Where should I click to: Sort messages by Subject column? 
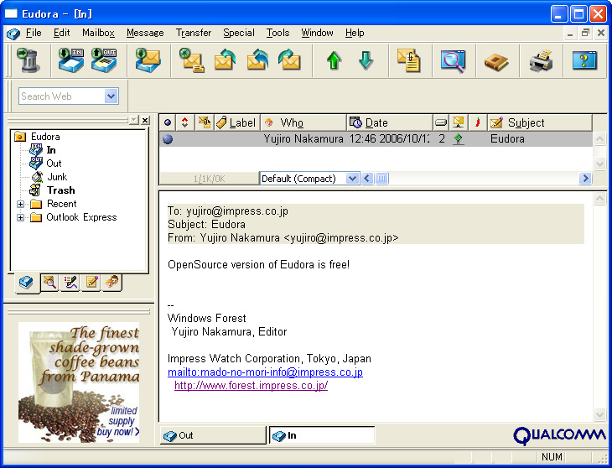pyautogui.click(x=540, y=122)
